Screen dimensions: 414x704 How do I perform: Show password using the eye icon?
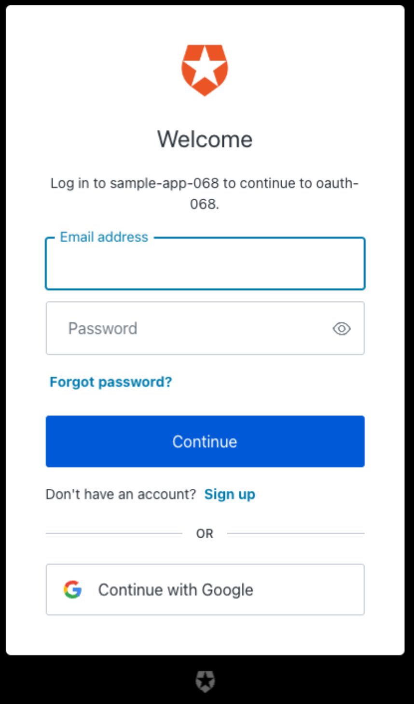click(x=342, y=329)
